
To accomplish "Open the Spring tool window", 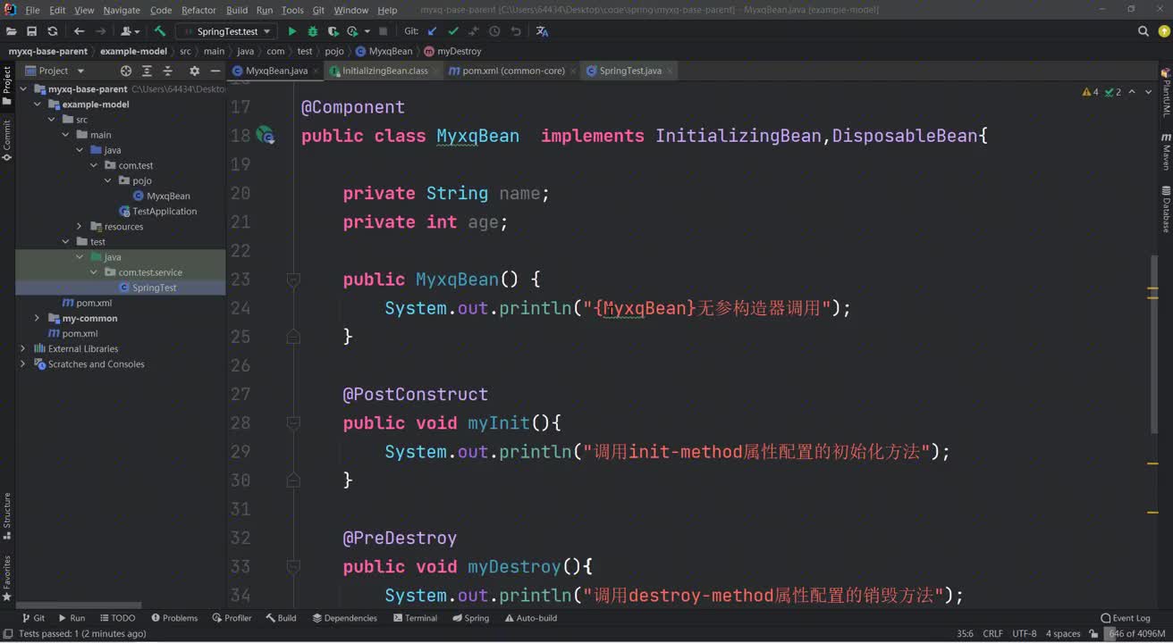I will (470, 618).
